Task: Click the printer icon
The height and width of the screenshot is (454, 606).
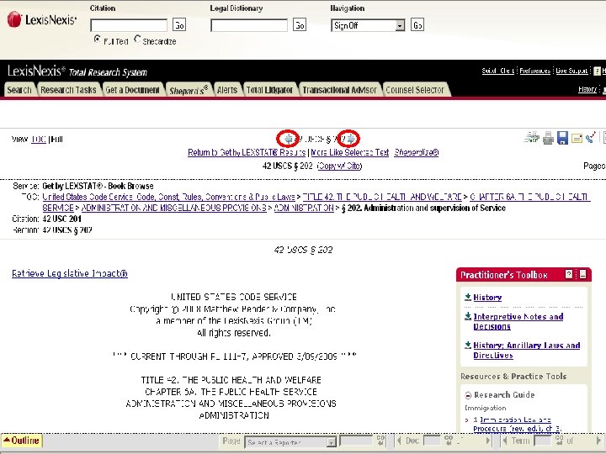Action: coord(548,138)
